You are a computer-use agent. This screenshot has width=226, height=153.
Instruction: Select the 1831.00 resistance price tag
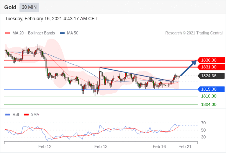pos(211,67)
